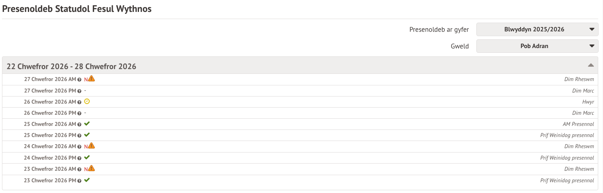
Task: Click the yellow clock icon for 26 Chwefror AM
Action: [x=87, y=102]
